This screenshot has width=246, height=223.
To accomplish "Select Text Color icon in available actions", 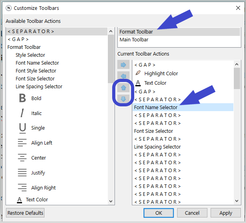I will tap(19, 200).
